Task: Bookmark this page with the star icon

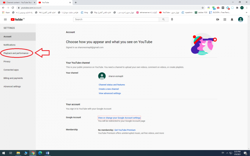Action: click(202, 7)
